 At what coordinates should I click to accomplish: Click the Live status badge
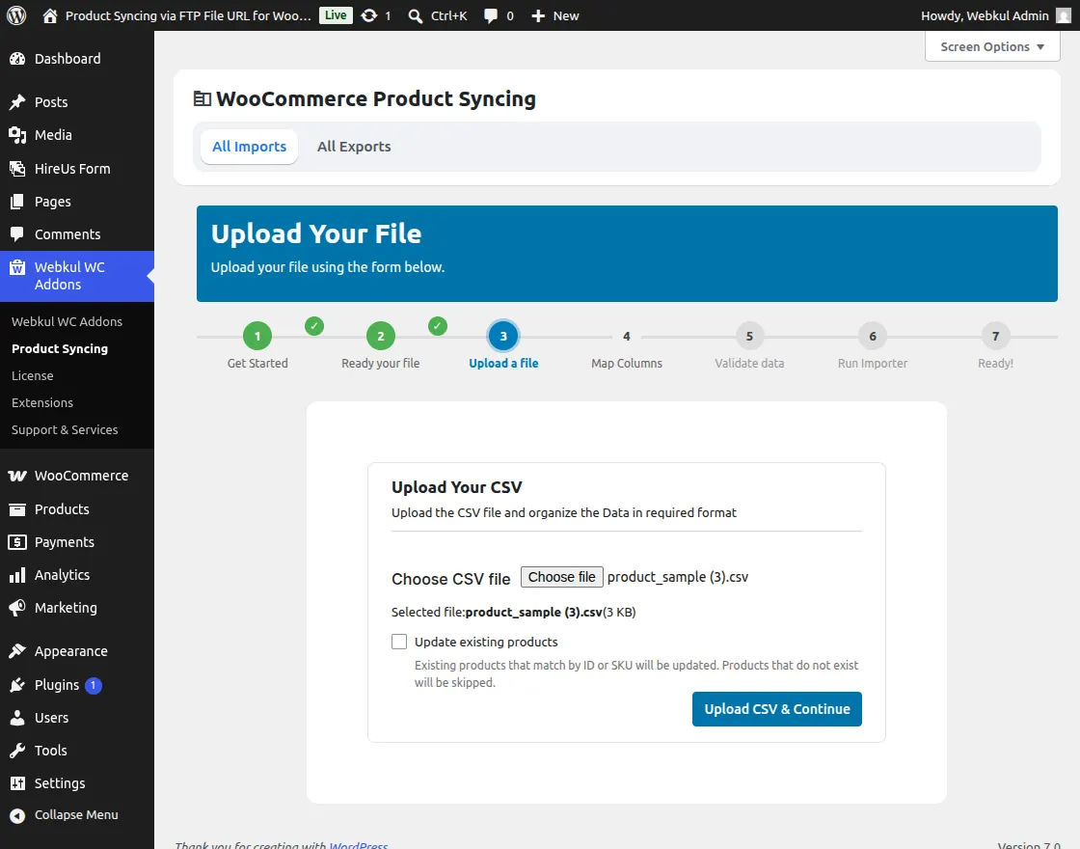coord(336,15)
